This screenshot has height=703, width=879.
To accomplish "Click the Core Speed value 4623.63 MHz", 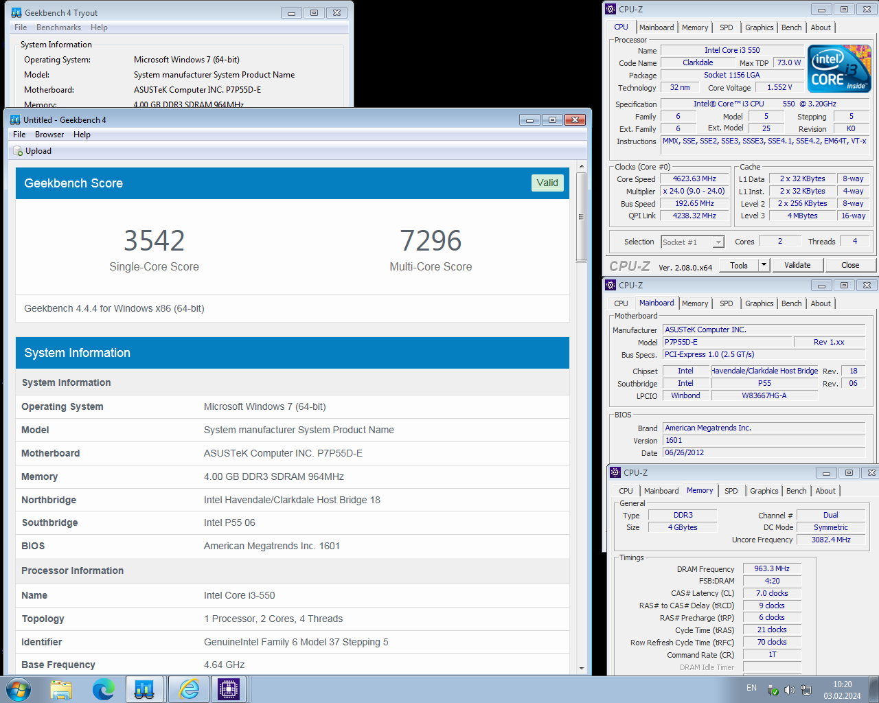I will pyautogui.click(x=694, y=178).
